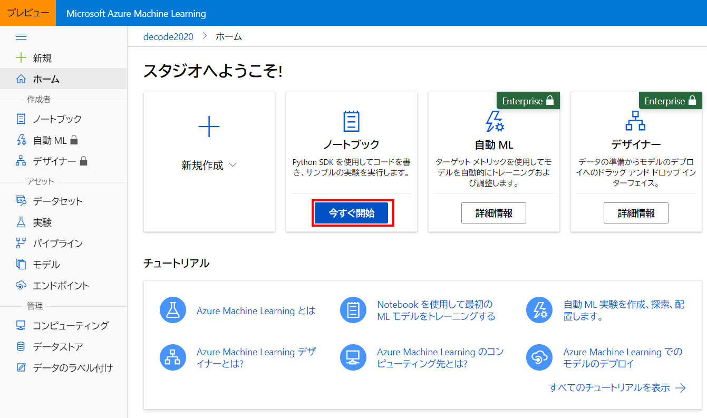
Task: Open コンピューティング in the sidebar
Action: (63, 325)
